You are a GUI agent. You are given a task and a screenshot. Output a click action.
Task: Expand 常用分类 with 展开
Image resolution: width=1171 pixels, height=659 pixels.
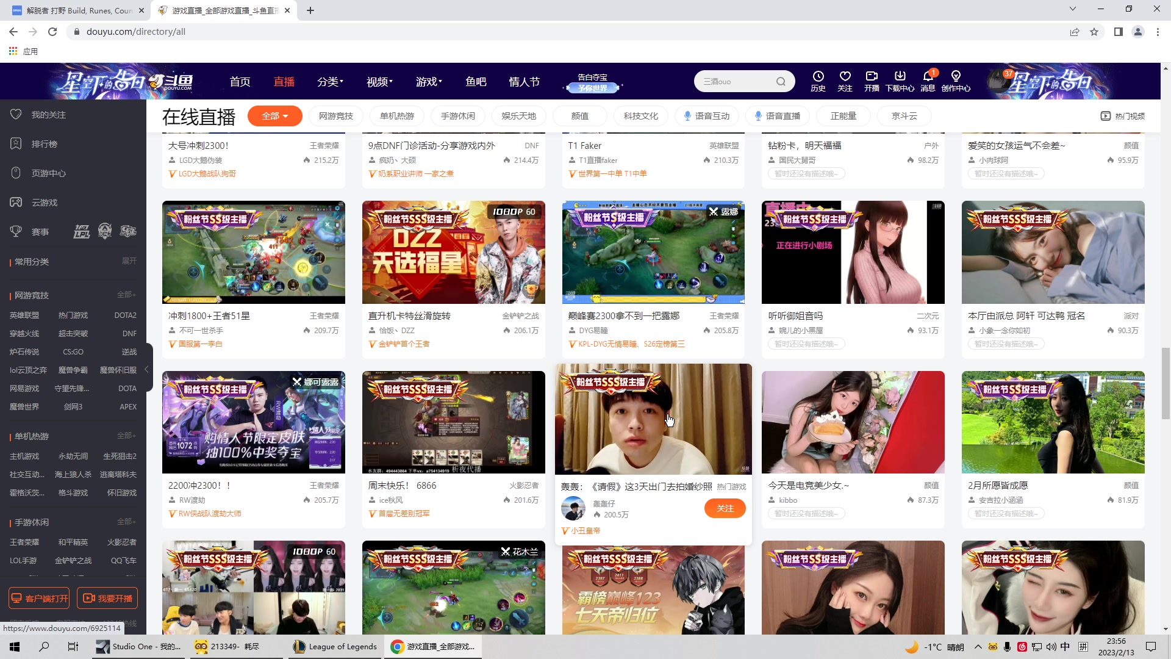point(129,261)
